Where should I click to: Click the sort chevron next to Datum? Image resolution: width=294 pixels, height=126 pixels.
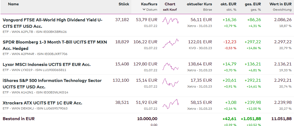[144, 10]
